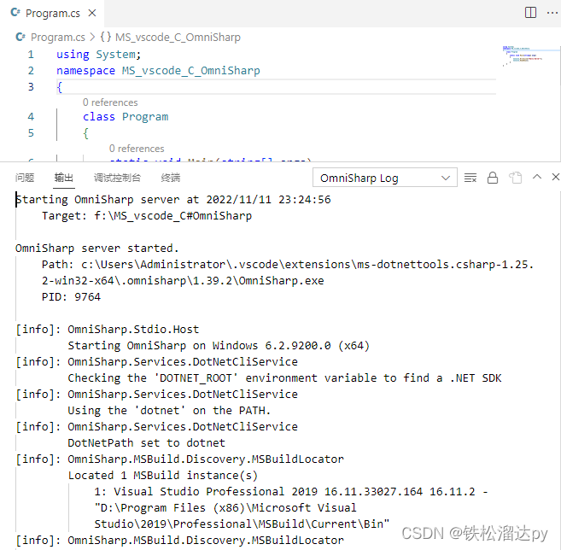Click line number 1 in the gutter
Image resolution: width=561 pixels, height=550 pixels.
pyautogui.click(x=31, y=55)
